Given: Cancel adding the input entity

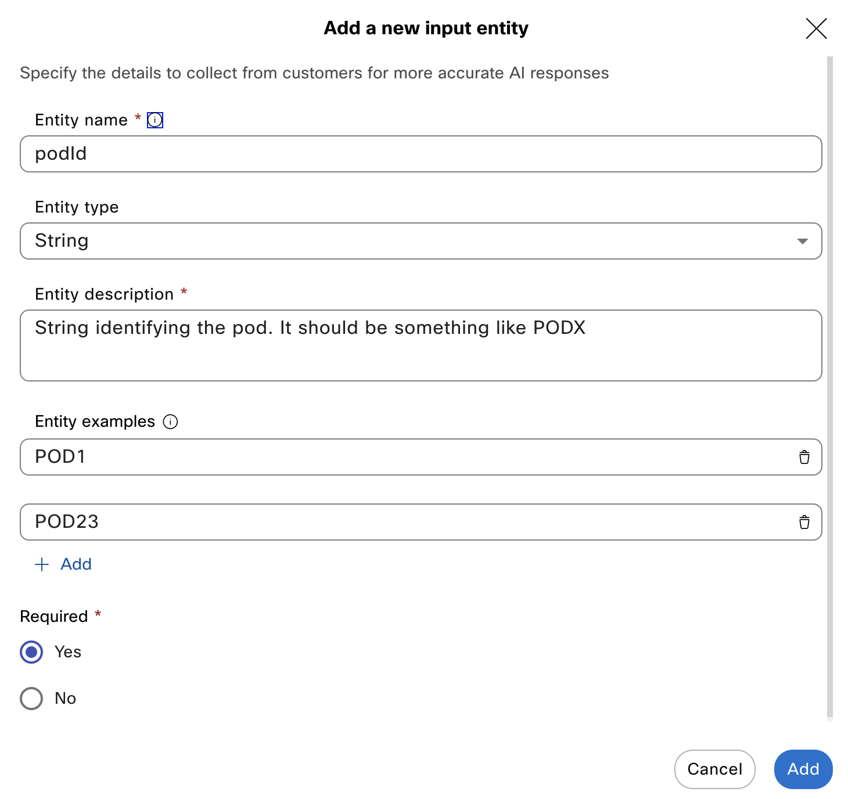Looking at the screenshot, I should point(714,769).
